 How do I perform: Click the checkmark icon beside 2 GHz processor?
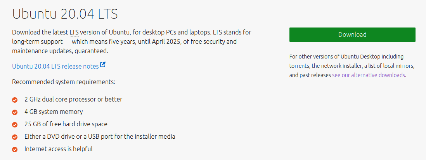[15, 100]
